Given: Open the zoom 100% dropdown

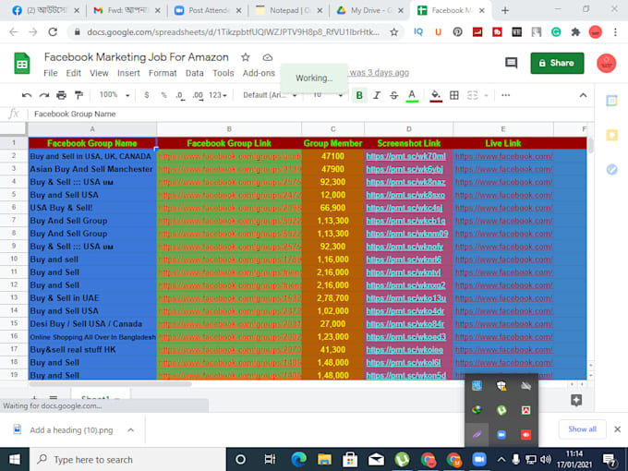Looking at the screenshot, I should (115, 95).
